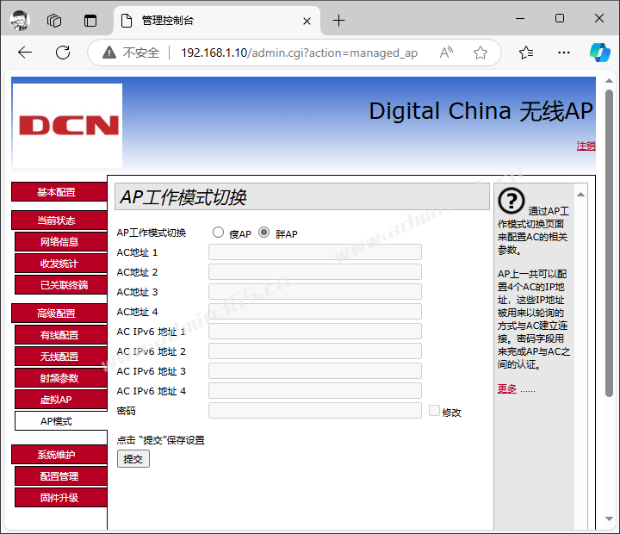Close the 管理控制台 tab
The image size is (620, 534).
coord(307,21)
